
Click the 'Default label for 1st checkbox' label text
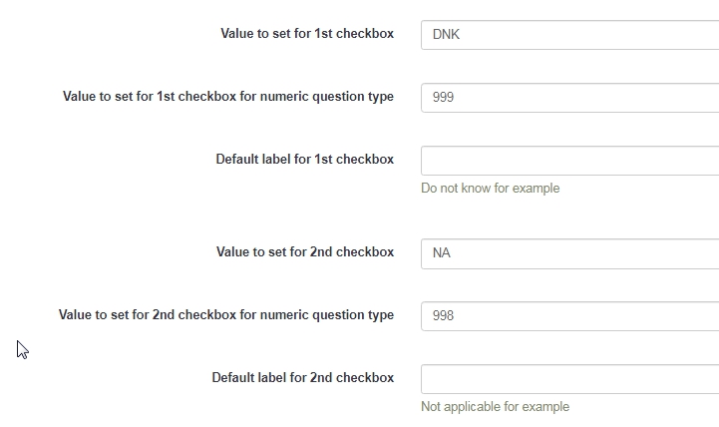coord(304,160)
